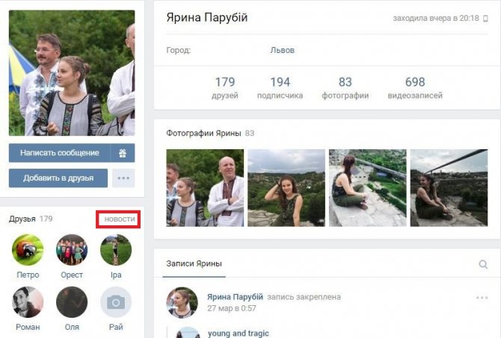The image size is (501, 338).
Task: Open friend Роман's black-and-white avatar
Action: [x=28, y=302]
